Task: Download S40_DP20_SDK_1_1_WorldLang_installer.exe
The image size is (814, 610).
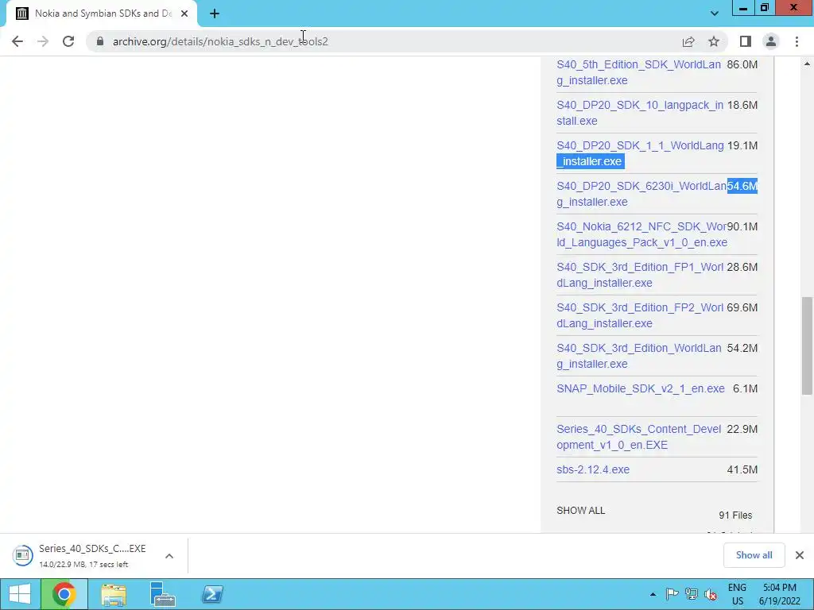Action: pyautogui.click(x=640, y=153)
